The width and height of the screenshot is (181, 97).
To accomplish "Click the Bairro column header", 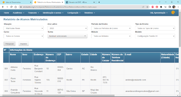I will pos(73,57).
